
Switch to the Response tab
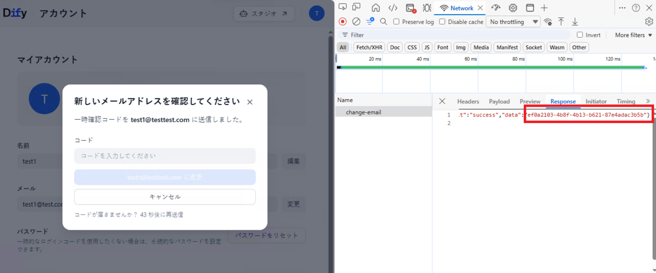(563, 101)
